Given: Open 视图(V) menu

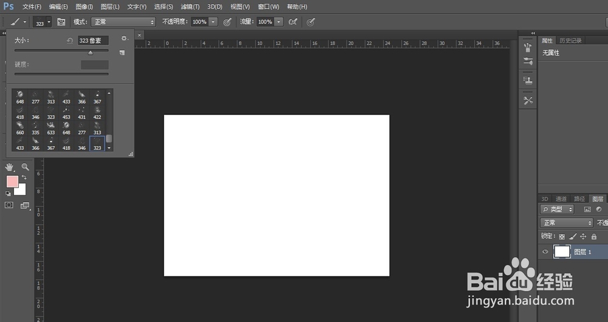Looking at the screenshot, I should [x=240, y=7].
